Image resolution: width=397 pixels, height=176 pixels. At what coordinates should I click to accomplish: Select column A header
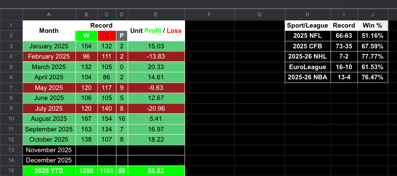point(49,14)
